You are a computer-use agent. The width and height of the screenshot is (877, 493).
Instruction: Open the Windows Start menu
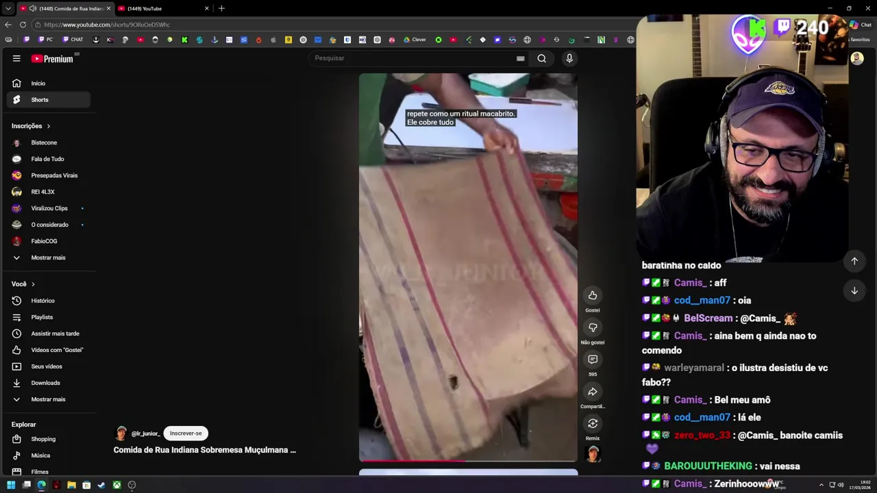tap(11, 485)
